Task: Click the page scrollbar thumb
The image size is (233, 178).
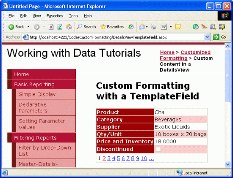Action: click(x=227, y=76)
